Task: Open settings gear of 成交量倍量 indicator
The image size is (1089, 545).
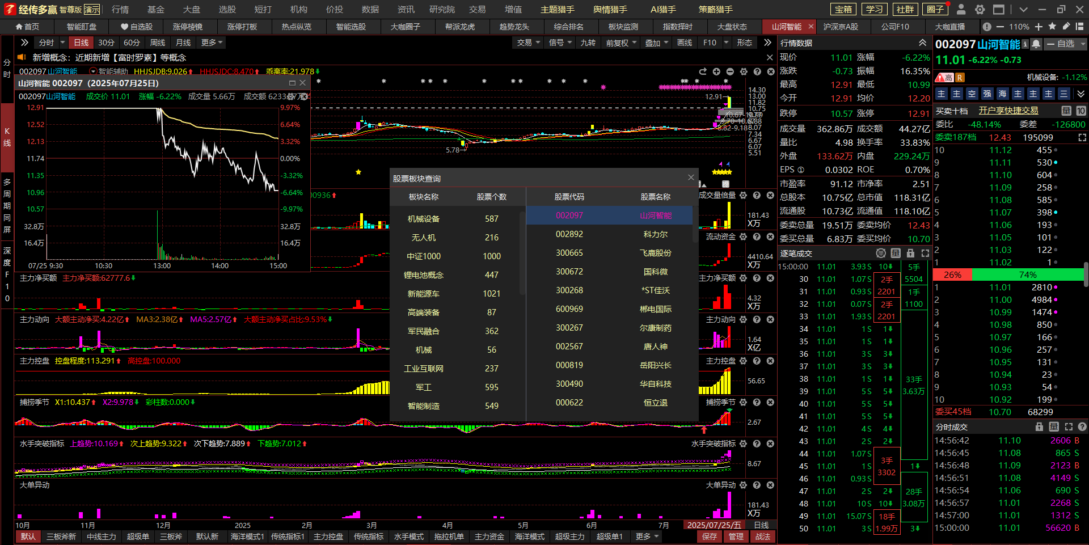Action: pyautogui.click(x=743, y=195)
